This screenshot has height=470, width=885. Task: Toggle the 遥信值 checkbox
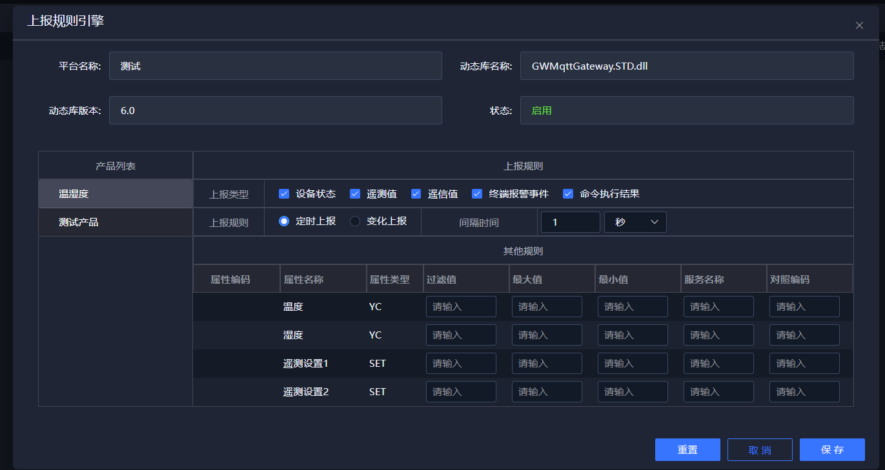tap(416, 194)
